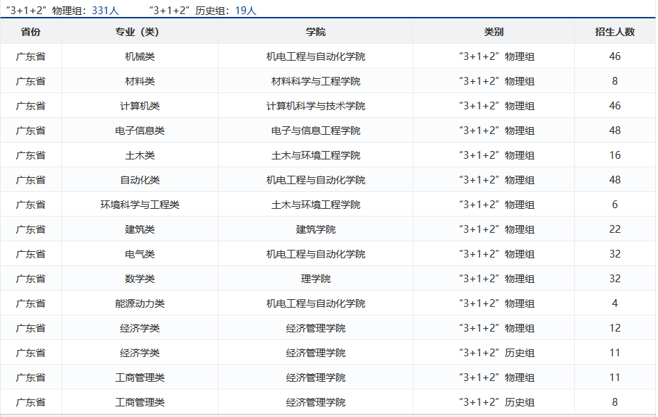Click the 19人 history group total
Viewport: 658px width, 417px height.
click(x=245, y=11)
